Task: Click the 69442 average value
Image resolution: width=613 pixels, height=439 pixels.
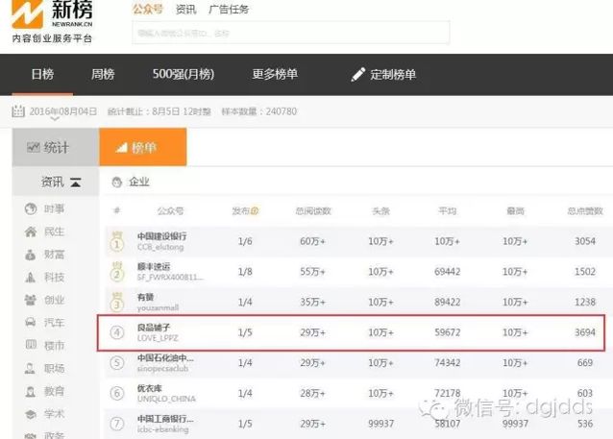Action: (447, 272)
